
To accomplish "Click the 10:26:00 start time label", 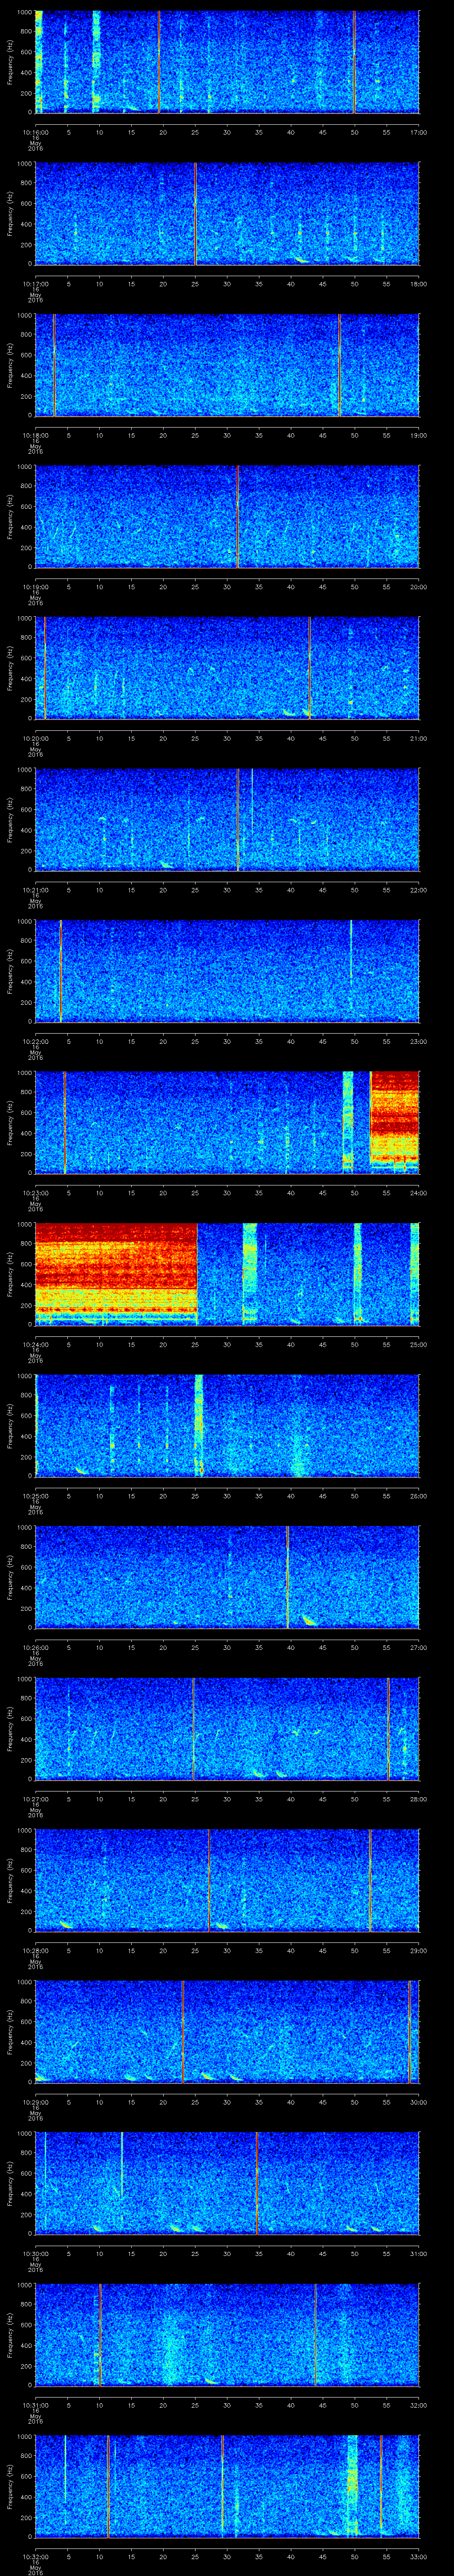I will coord(35,1647).
